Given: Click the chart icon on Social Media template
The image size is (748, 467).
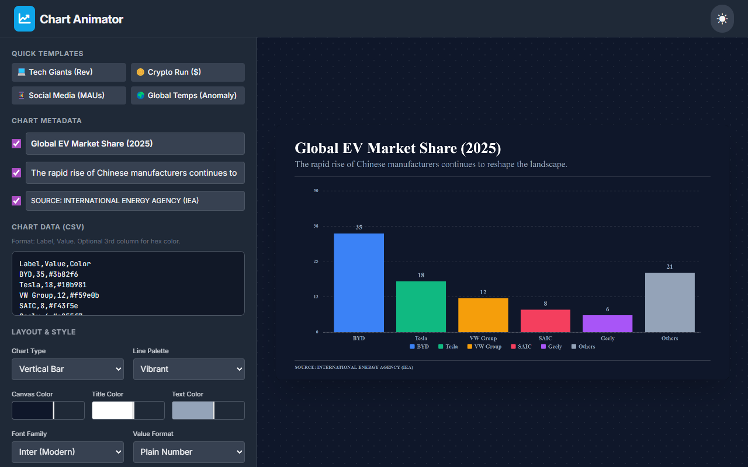Looking at the screenshot, I should 20,95.
